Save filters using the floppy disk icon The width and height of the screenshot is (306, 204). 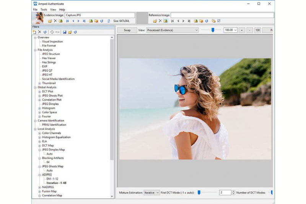point(65,32)
